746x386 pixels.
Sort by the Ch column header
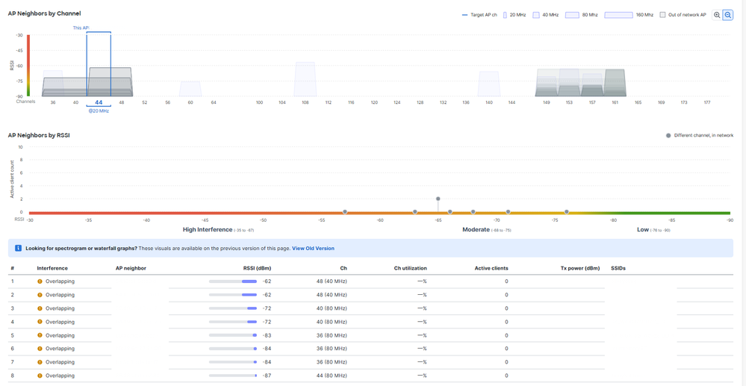pyautogui.click(x=344, y=268)
